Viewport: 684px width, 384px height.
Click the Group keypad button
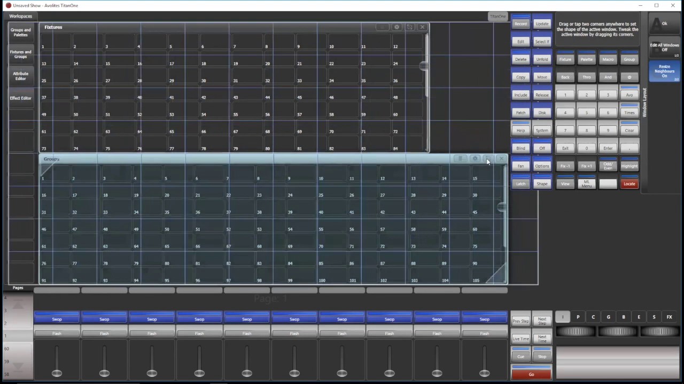point(629,59)
